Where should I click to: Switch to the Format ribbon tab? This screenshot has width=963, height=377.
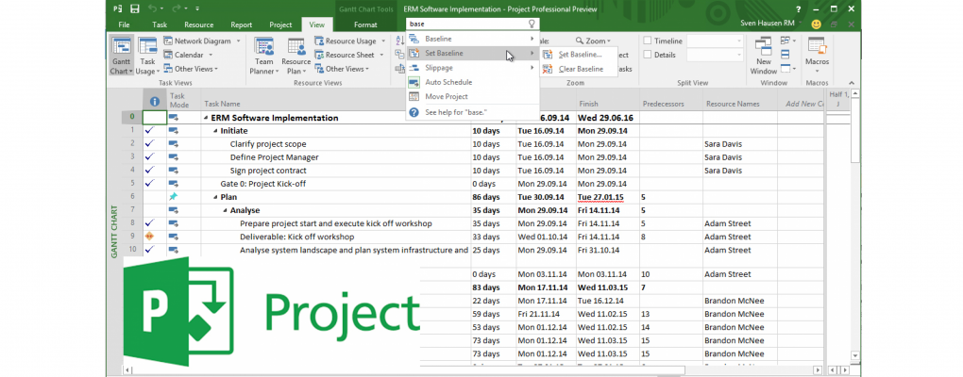pyautogui.click(x=365, y=25)
